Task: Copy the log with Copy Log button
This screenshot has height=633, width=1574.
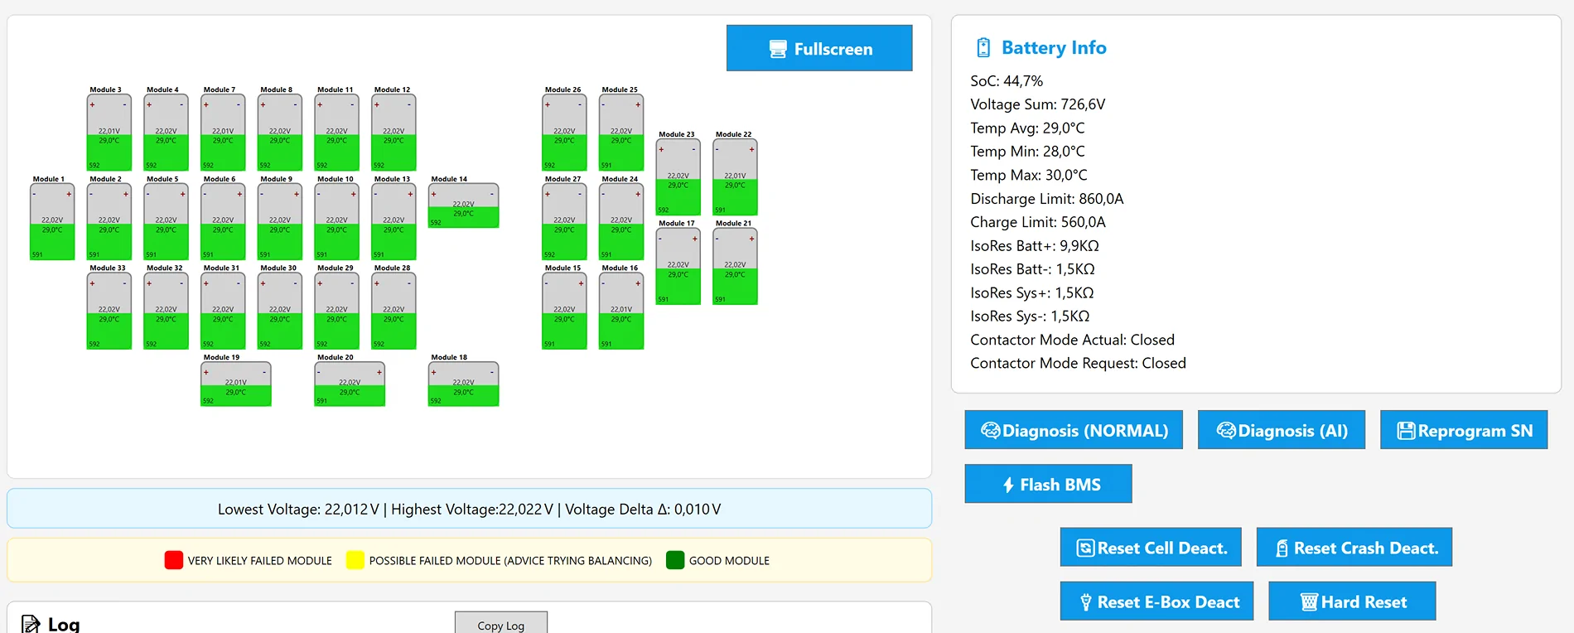Action: coord(501,623)
